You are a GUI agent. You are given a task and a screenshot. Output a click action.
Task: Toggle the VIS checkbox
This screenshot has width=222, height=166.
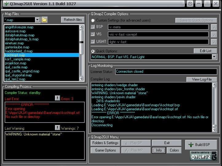click(93, 34)
